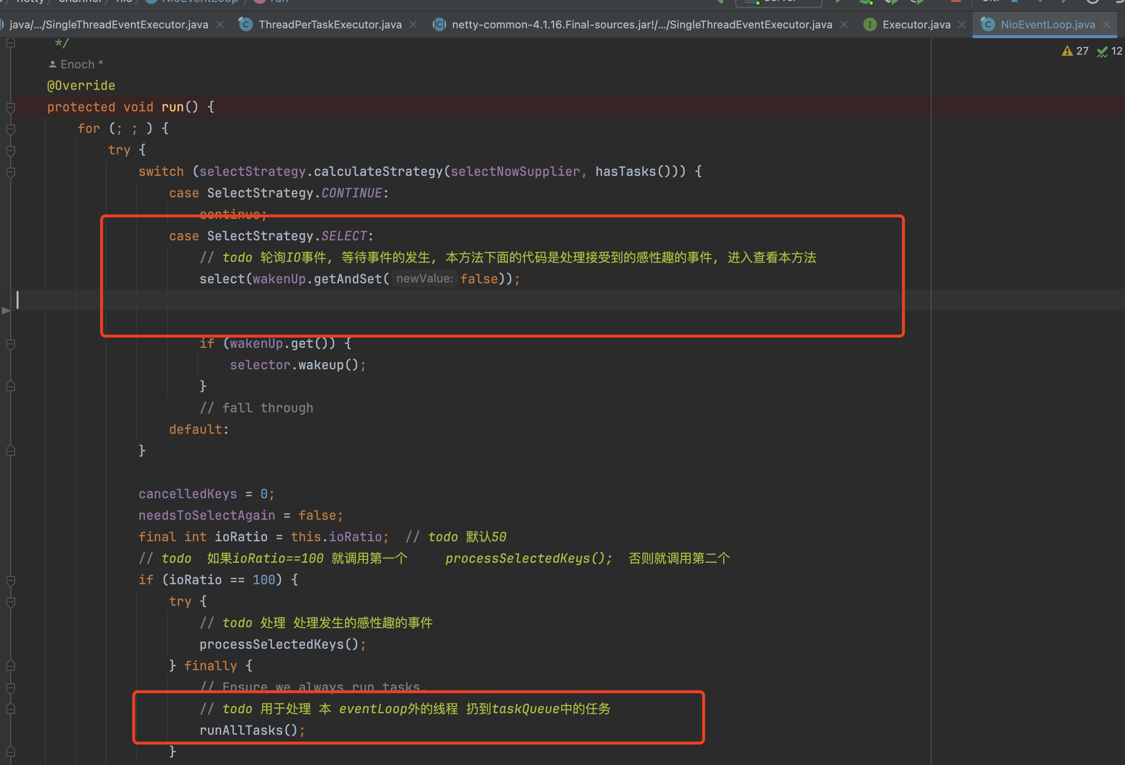Open the typo indicator showing 12
The height and width of the screenshot is (765, 1125).
(x=1109, y=51)
